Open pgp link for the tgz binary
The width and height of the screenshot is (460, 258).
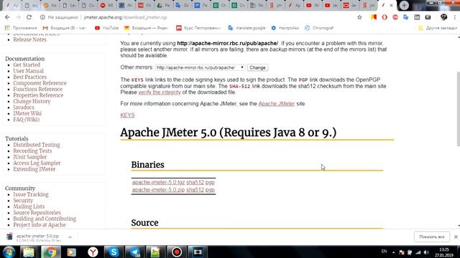click(x=210, y=182)
